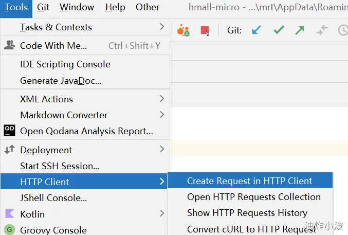This screenshot has height=235, width=348.
Task: Click the Code With Me people icon
Action: [10, 45]
